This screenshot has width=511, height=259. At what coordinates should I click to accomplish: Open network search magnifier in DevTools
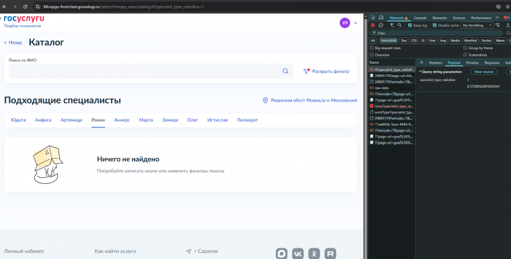[399, 25]
